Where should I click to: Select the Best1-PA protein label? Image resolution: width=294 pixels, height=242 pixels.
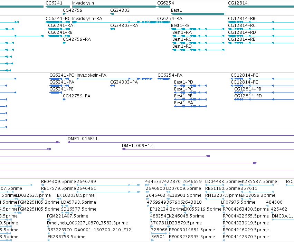tap(183, 103)
